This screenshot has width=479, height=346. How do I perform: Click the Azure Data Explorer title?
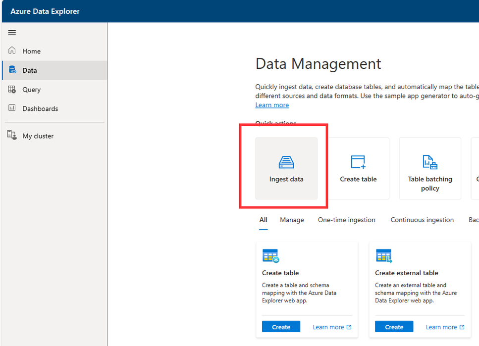(x=45, y=11)
